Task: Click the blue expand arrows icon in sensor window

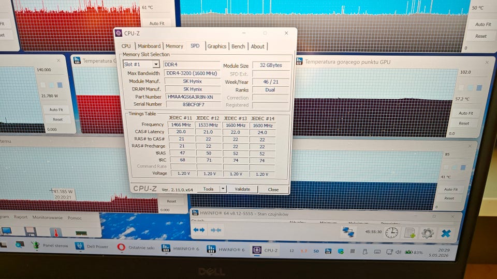Action: (199, 230)
